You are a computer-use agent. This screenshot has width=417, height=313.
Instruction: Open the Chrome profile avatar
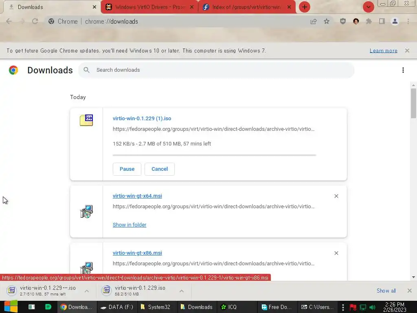click(395, 21)
